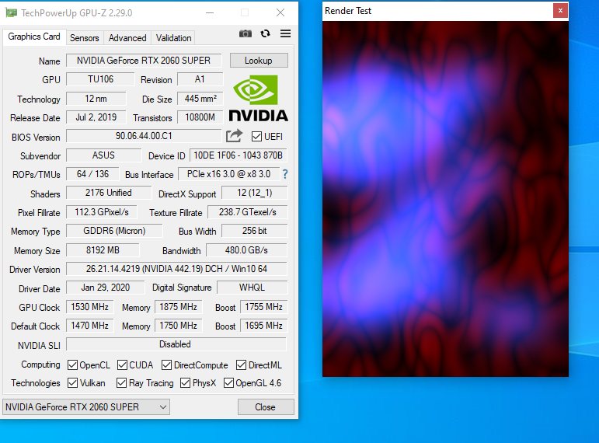This screenshot has width=599, height=443.
Task: Open the GPU-Z hamburger menu
Action: 285,33
